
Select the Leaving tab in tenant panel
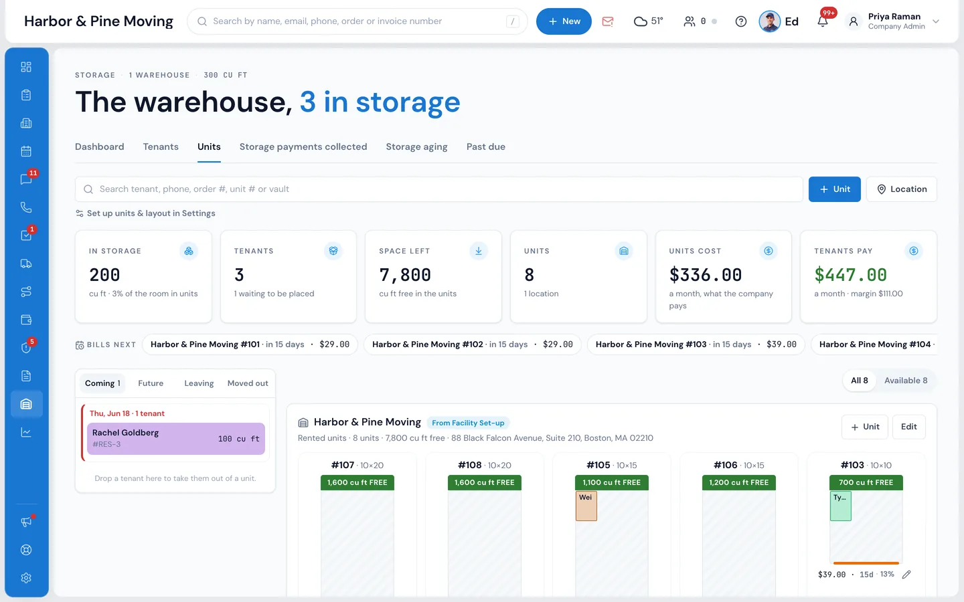point(199,383)
